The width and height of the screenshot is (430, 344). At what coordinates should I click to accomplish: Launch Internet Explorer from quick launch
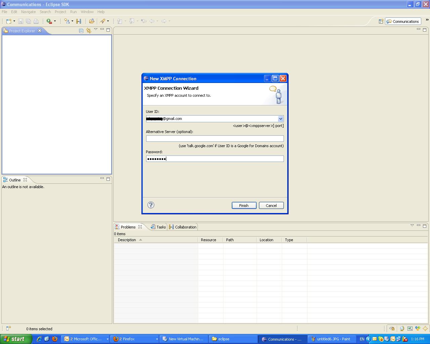39,339
